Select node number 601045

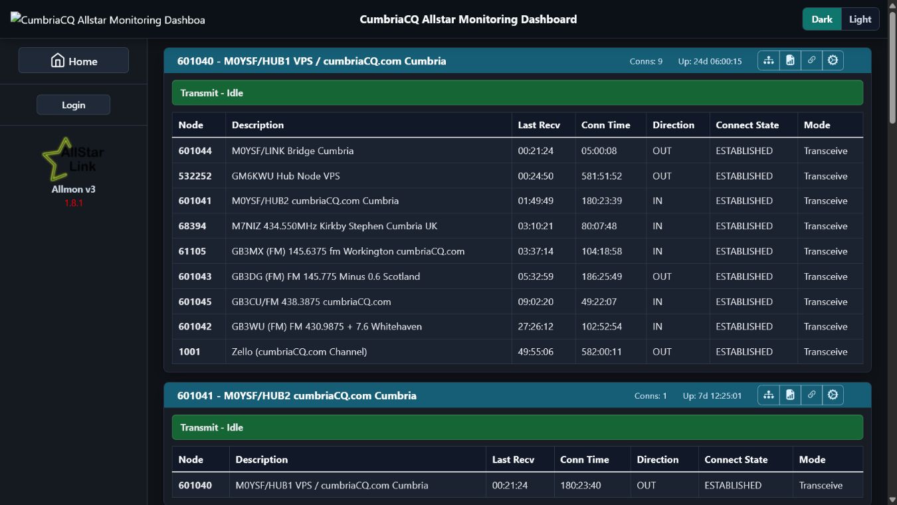195,302
